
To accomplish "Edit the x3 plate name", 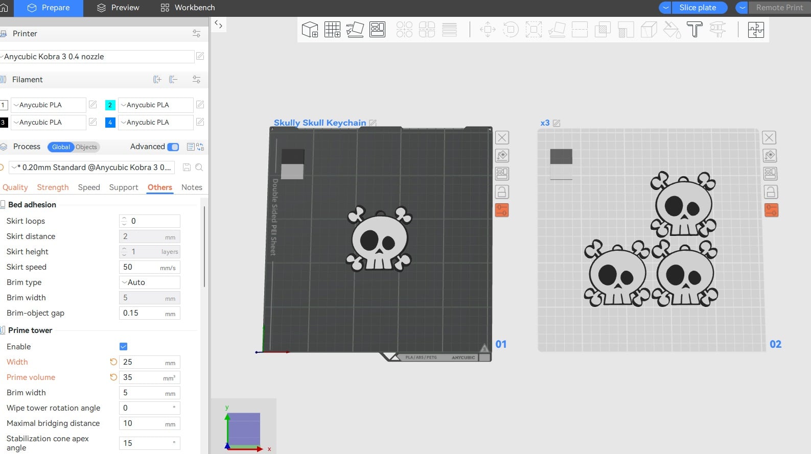I will 557,123.
